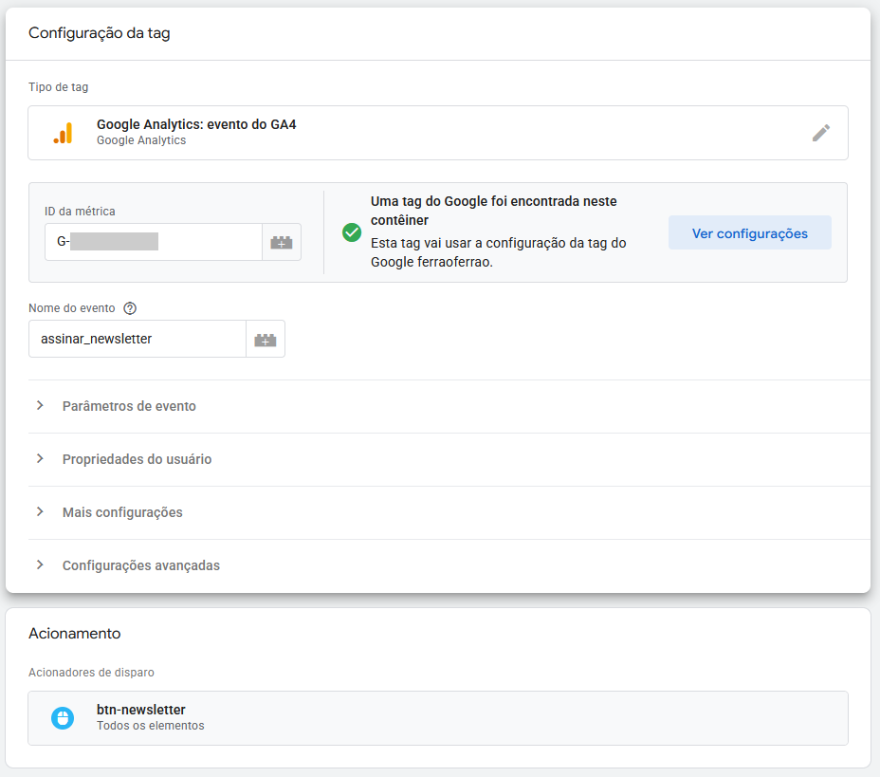The height and width of the screenshot is (777, 880).
Task: Click the help icon beside Nome do evento
Action: click(130, 308)
